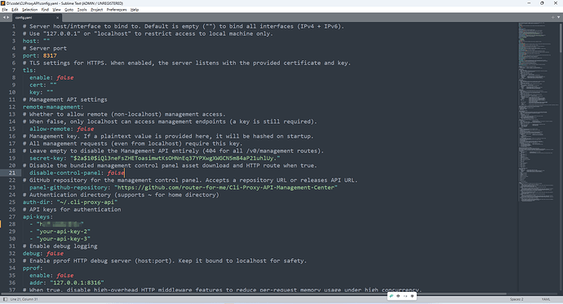Image resolution: width=563 pixels, height=304 pixels.
Task: Click line number 28 in the gutter
Action: pyautogui.click(x=12, y=224)
